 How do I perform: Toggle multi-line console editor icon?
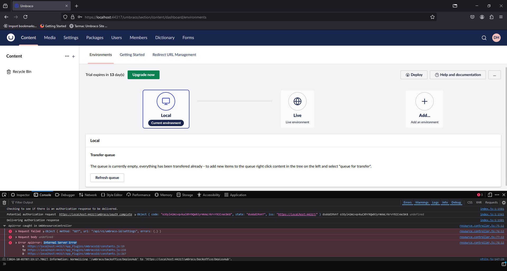504,264
